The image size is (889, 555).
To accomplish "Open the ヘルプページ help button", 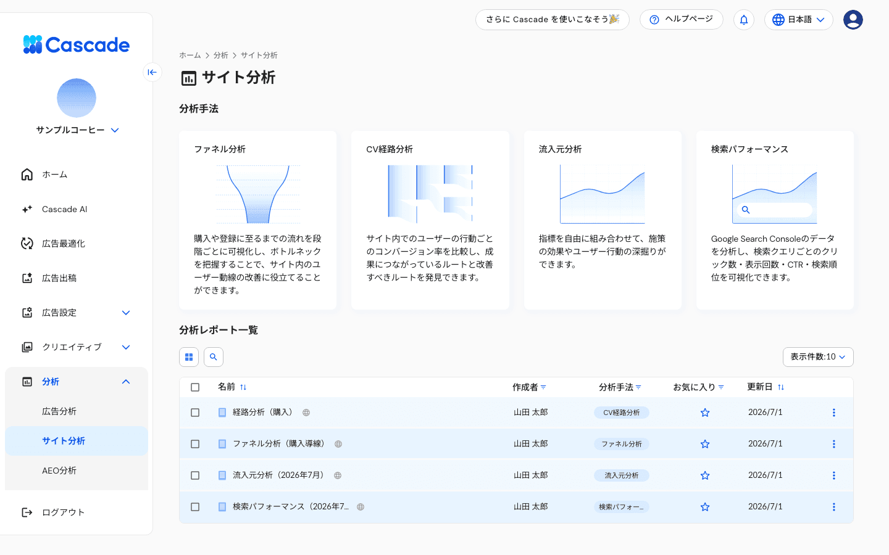I will tap(682, 19).
